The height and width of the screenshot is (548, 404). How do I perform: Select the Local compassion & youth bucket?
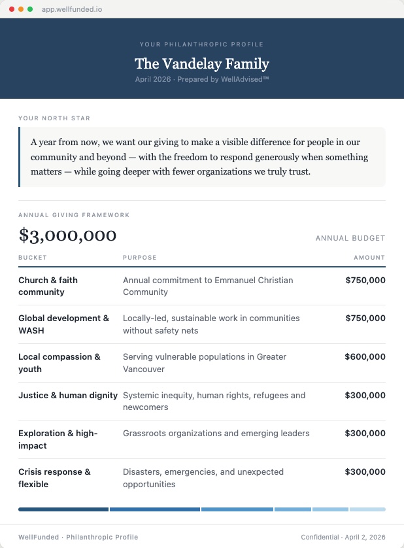(58, 363)
